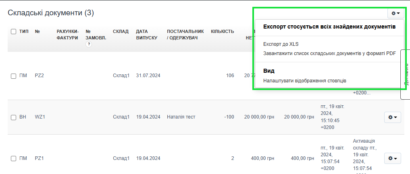Check the WZ1 row checkbox
The height and width of the screenshot is (174, 410).
point(13,117)
